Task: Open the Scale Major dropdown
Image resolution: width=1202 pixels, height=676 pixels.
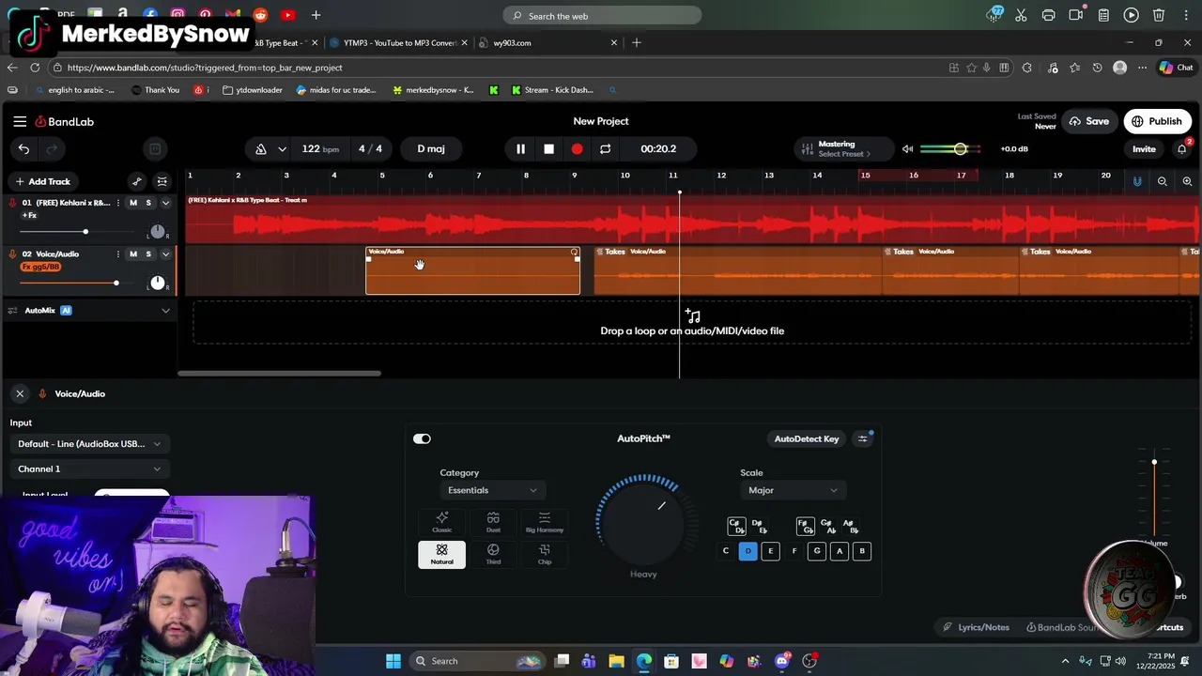Action: (x=793, y=490)
